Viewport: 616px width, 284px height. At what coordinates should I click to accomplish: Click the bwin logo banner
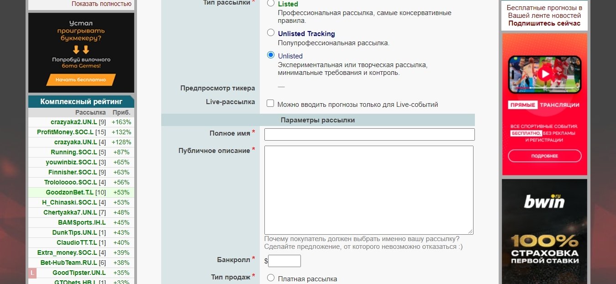click(x=544, y=201)
